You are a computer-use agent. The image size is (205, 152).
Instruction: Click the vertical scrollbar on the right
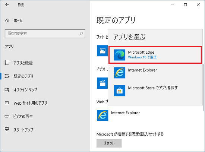point(204,87)
